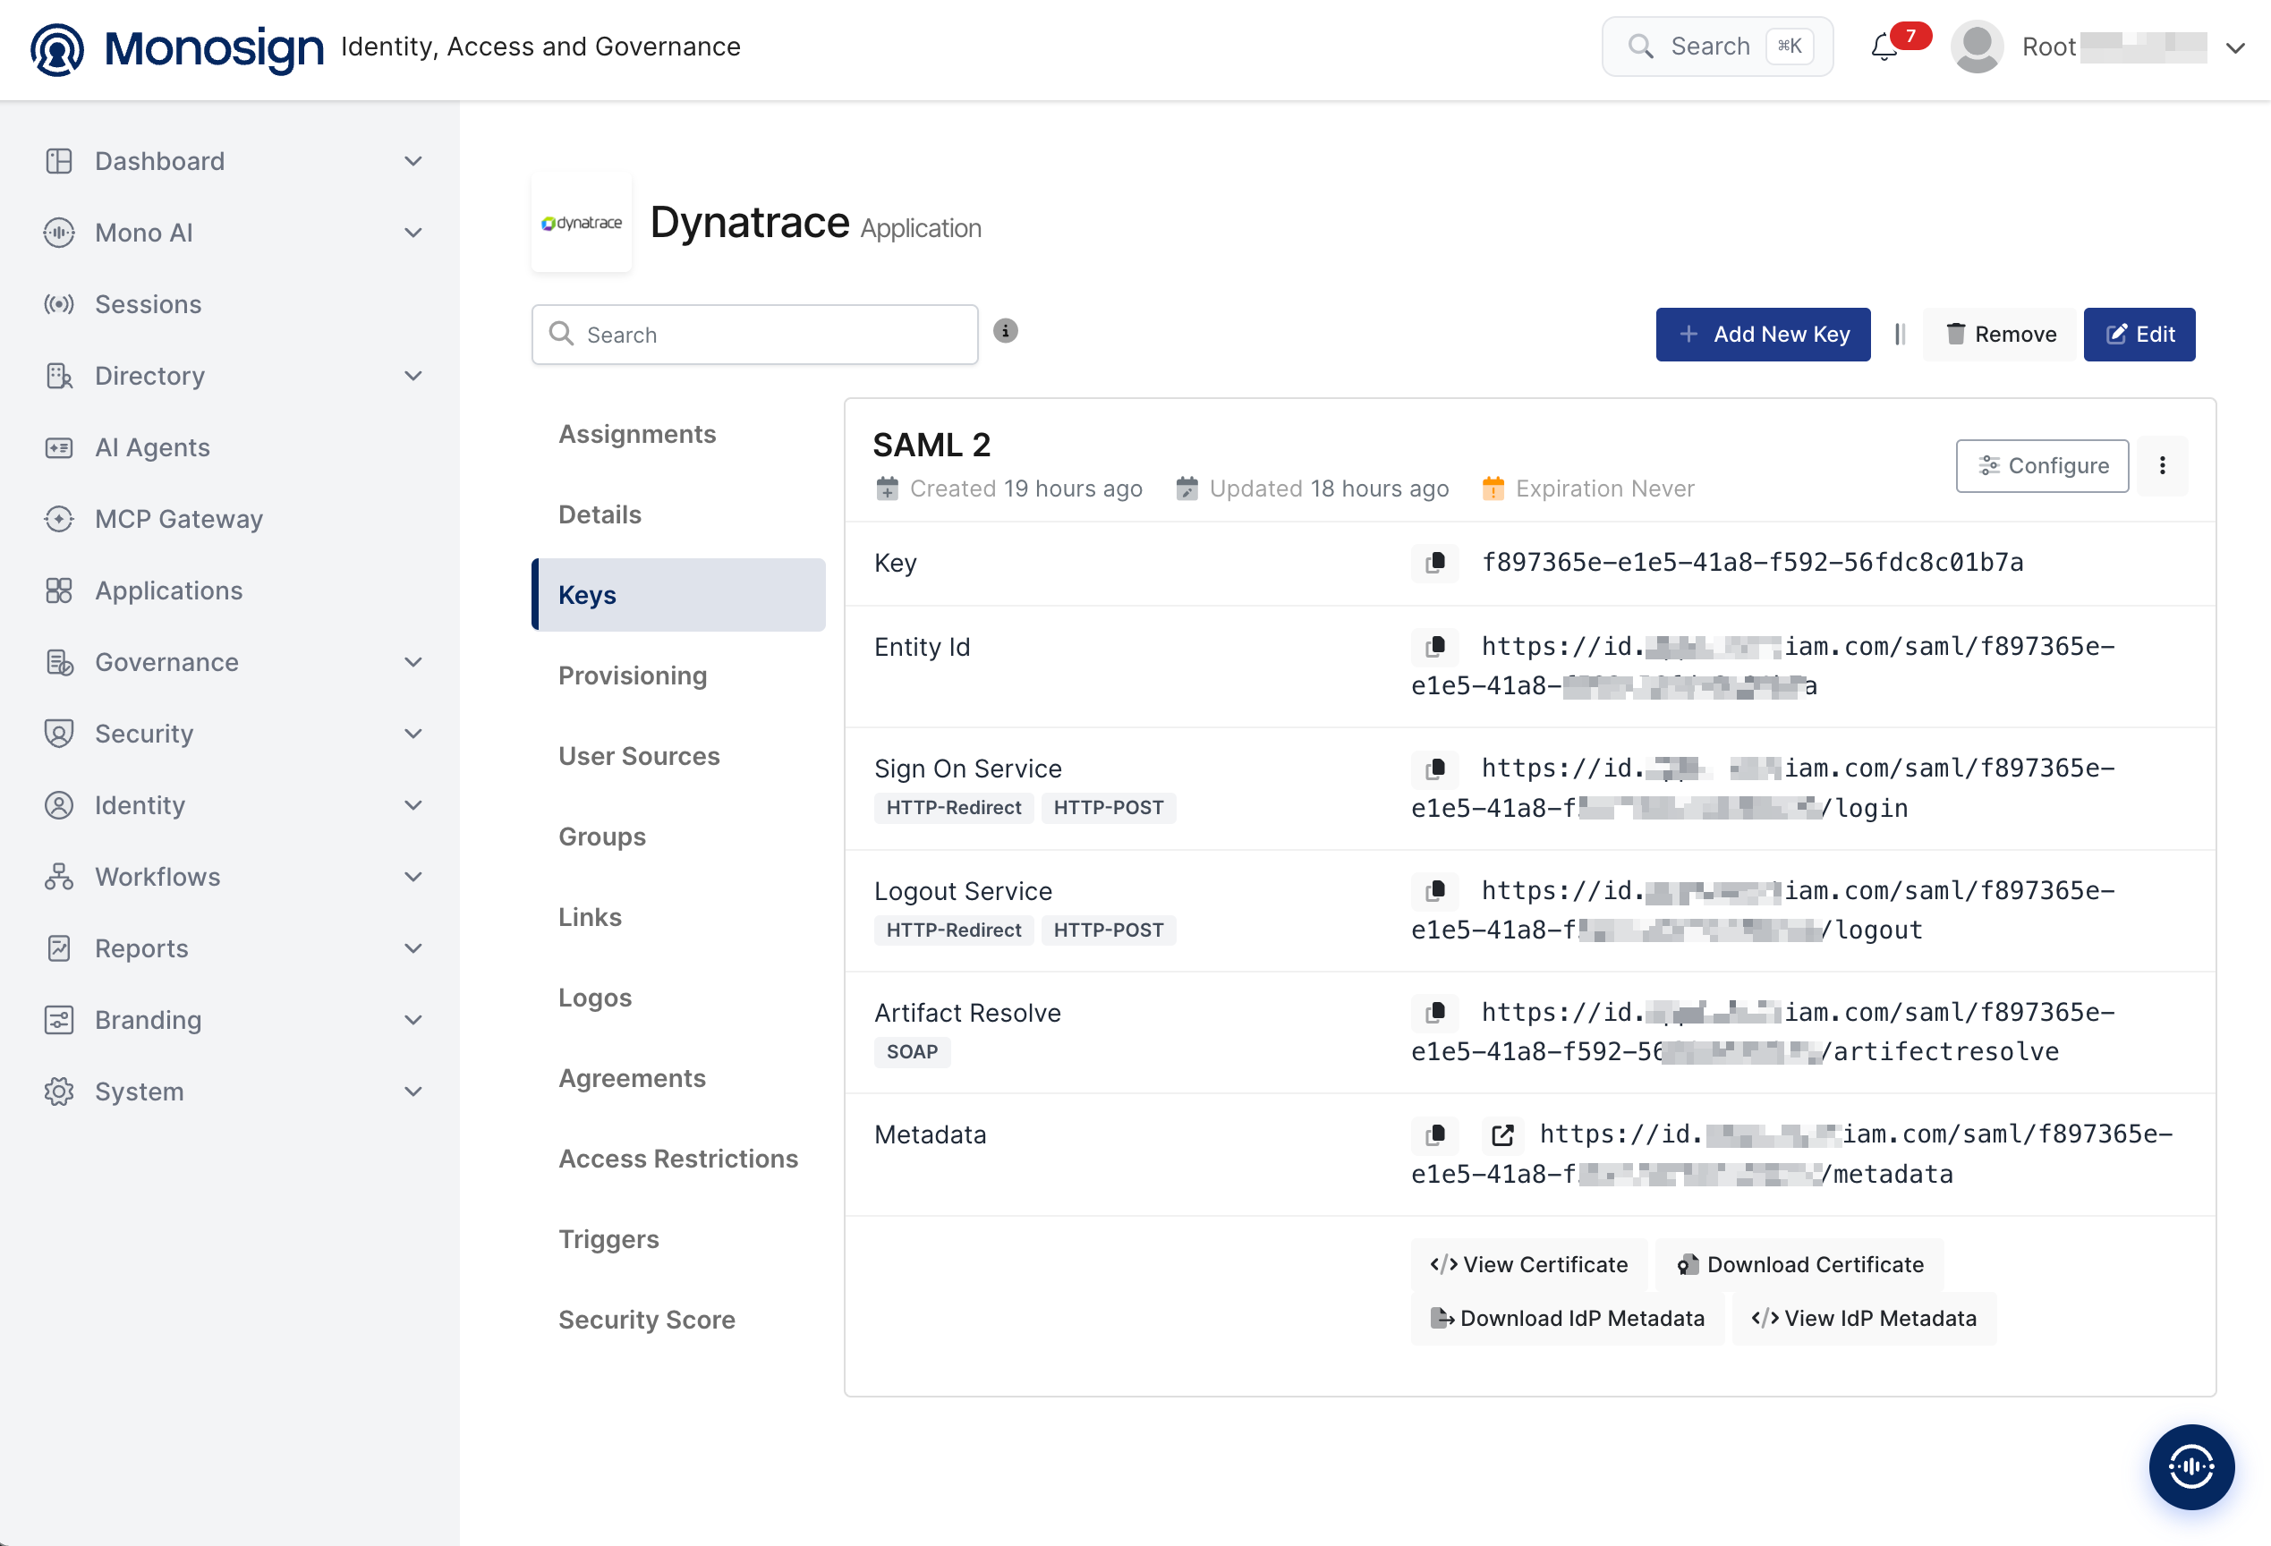Open the three-dot menu for SAML 2

2163,466
